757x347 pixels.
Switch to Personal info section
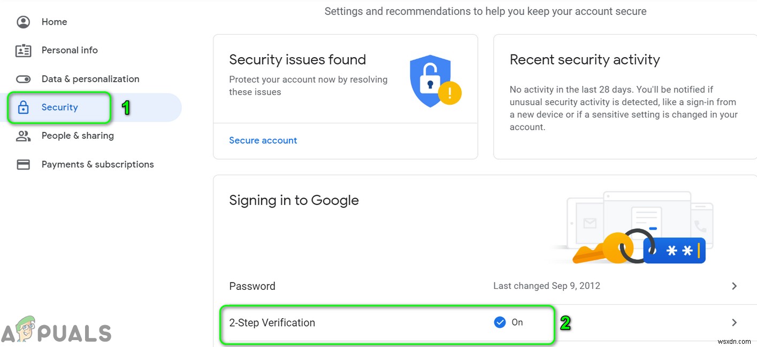coord(70,50)
